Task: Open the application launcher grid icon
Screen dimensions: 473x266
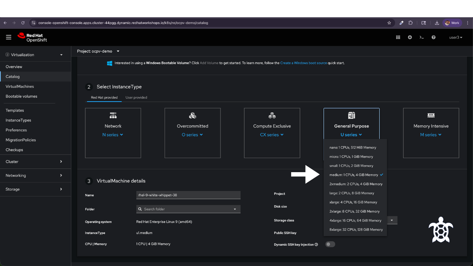Action: click(x=398, y=37)
